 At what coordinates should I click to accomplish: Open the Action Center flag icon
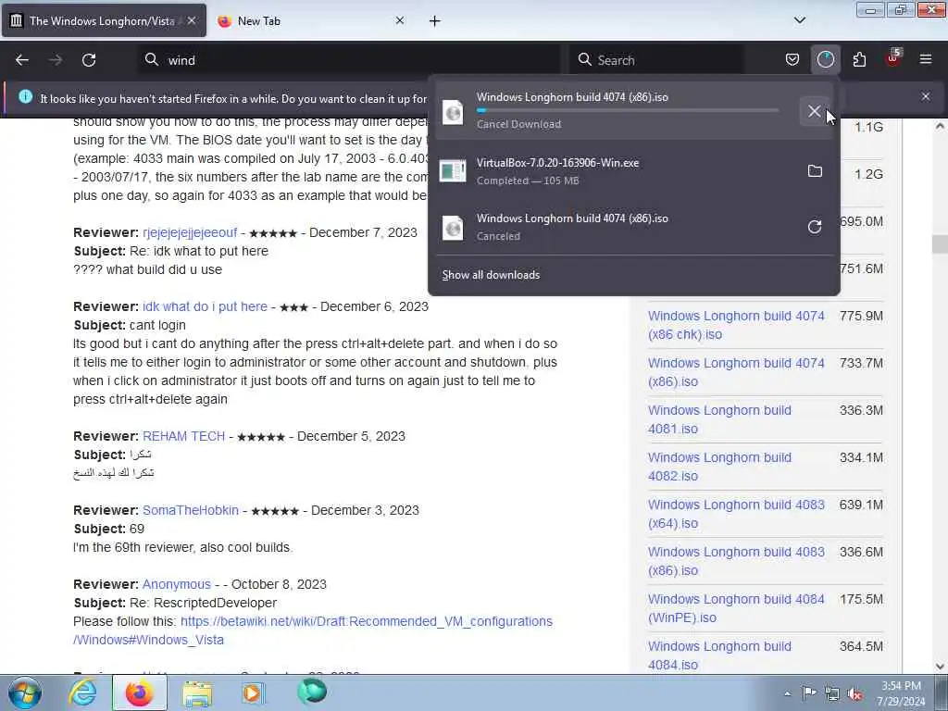[x=809, y=693]
